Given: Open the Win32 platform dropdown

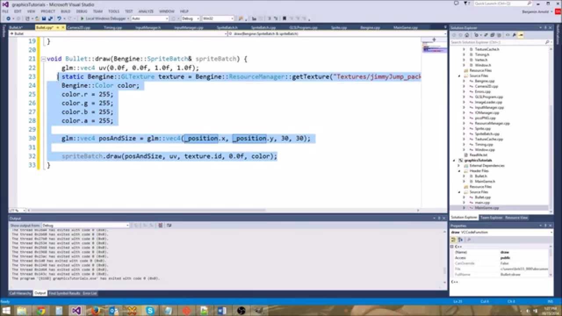Looking at the screenshot, I should point(218,18).
